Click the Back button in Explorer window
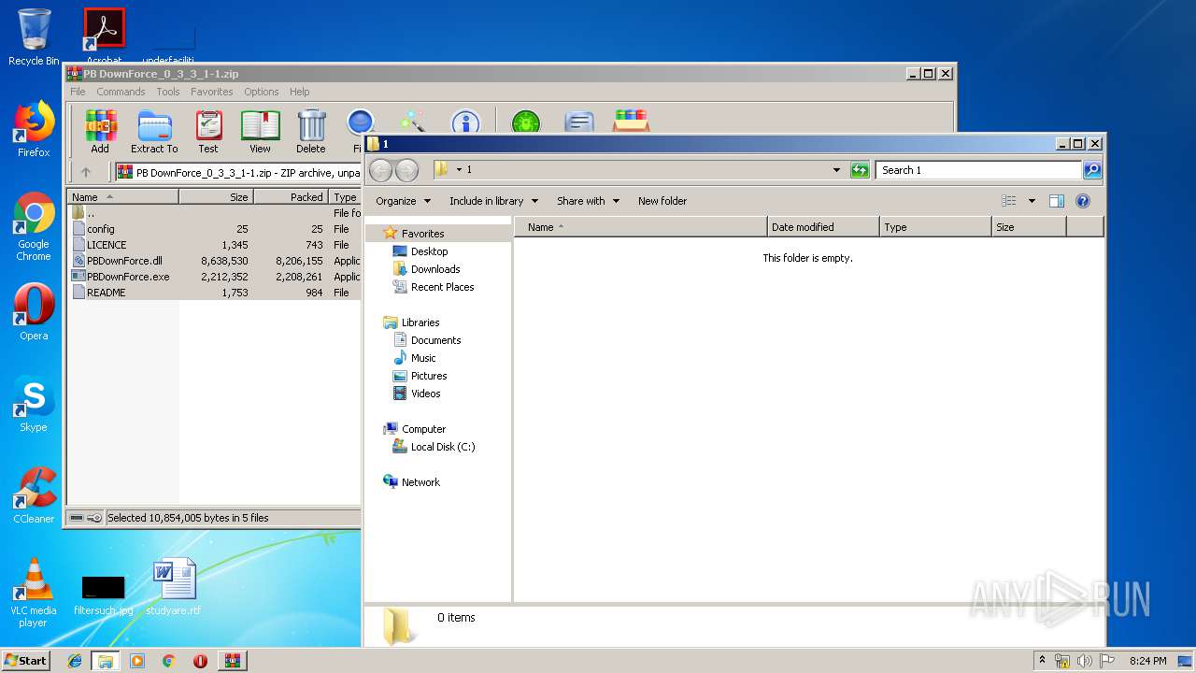This screenshot has height=673, width=1196. 380,170
